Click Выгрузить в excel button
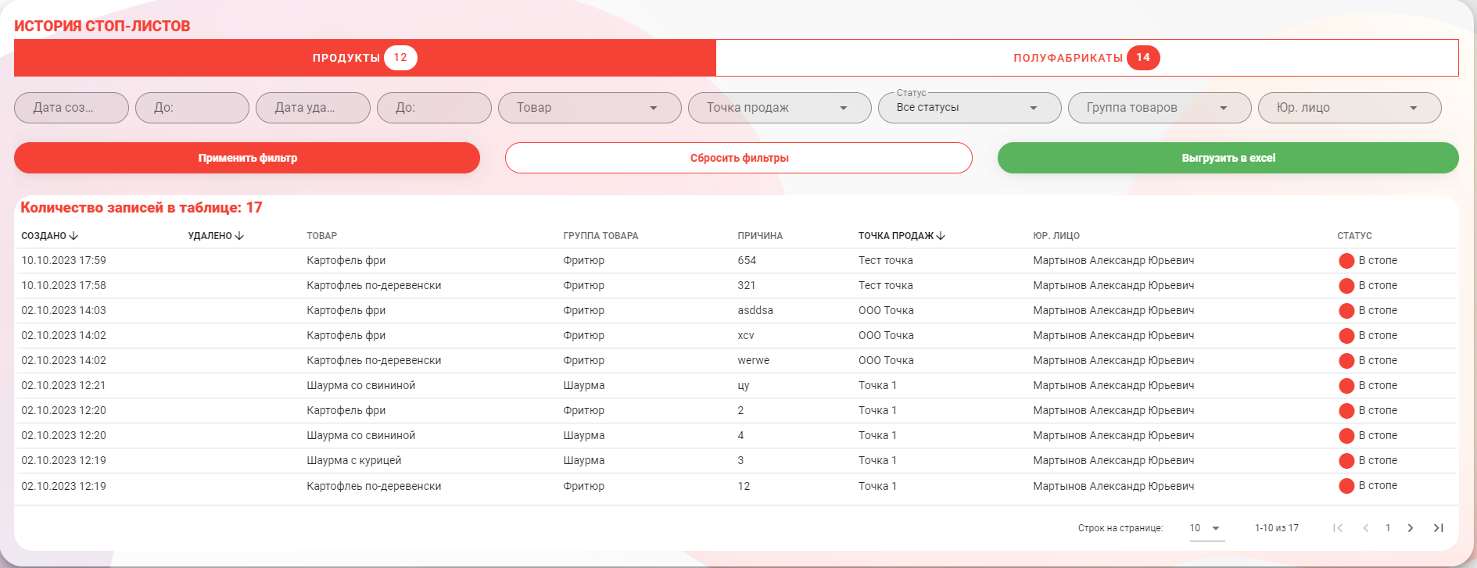Screen dimensions: 1477x568 (1228, 158)
